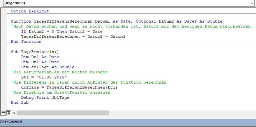Switch to Full Module view icon
256x127 pixels.
pos(8,112)
